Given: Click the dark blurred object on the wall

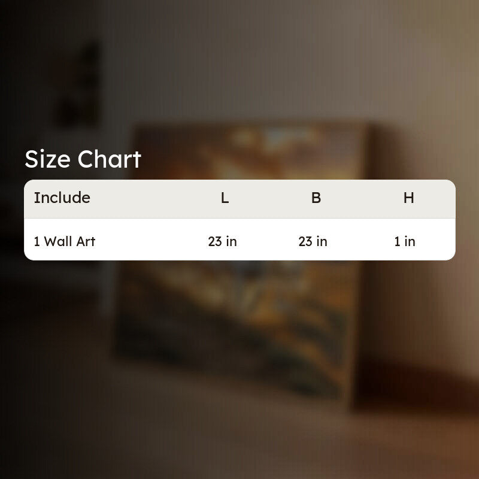Looking at the screenshot, I should click(80, 86).
